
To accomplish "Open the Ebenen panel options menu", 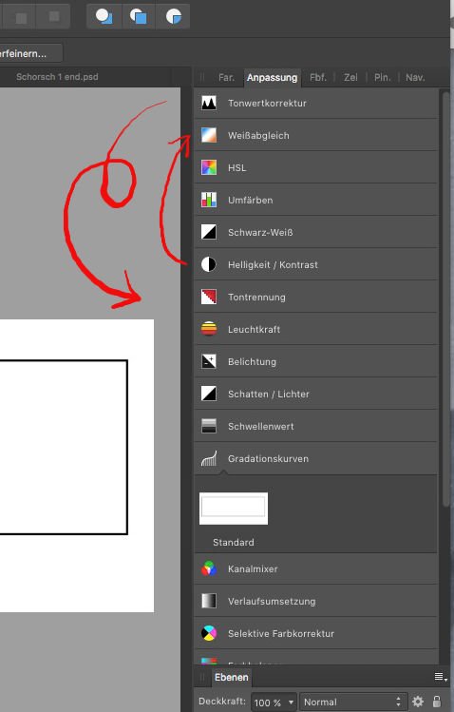I will tap(441, 677).
